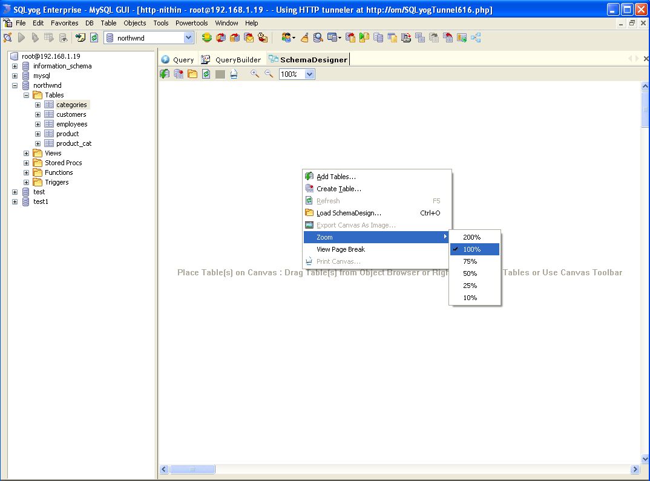Expand the categories table node

pos(38,105)
